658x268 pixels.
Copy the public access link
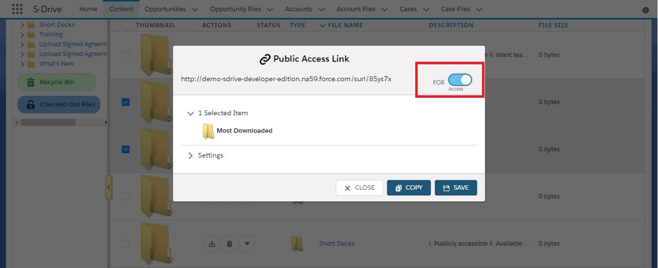point(409,187)
